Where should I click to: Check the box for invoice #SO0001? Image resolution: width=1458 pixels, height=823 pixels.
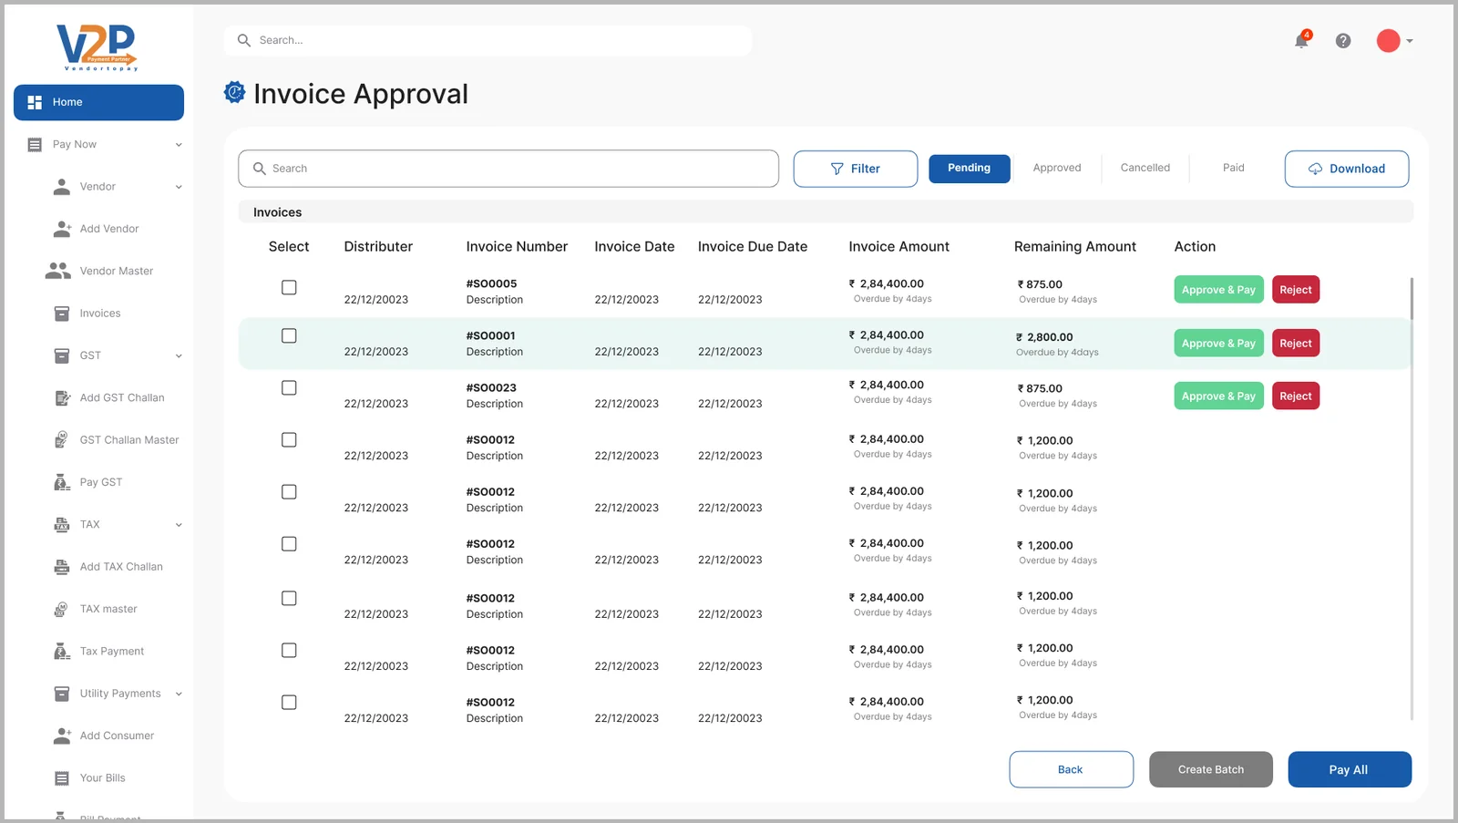click(x=289, y=335)
